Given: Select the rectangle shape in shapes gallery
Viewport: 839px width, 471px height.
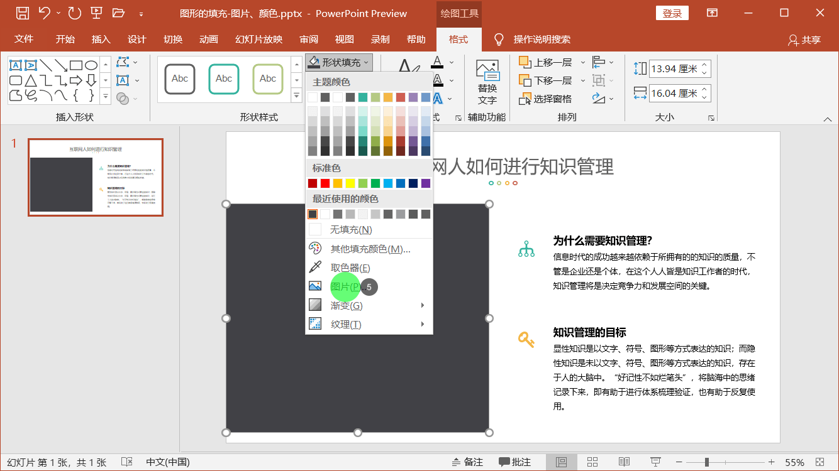Looking at the screenshot, I should (76, 65).
